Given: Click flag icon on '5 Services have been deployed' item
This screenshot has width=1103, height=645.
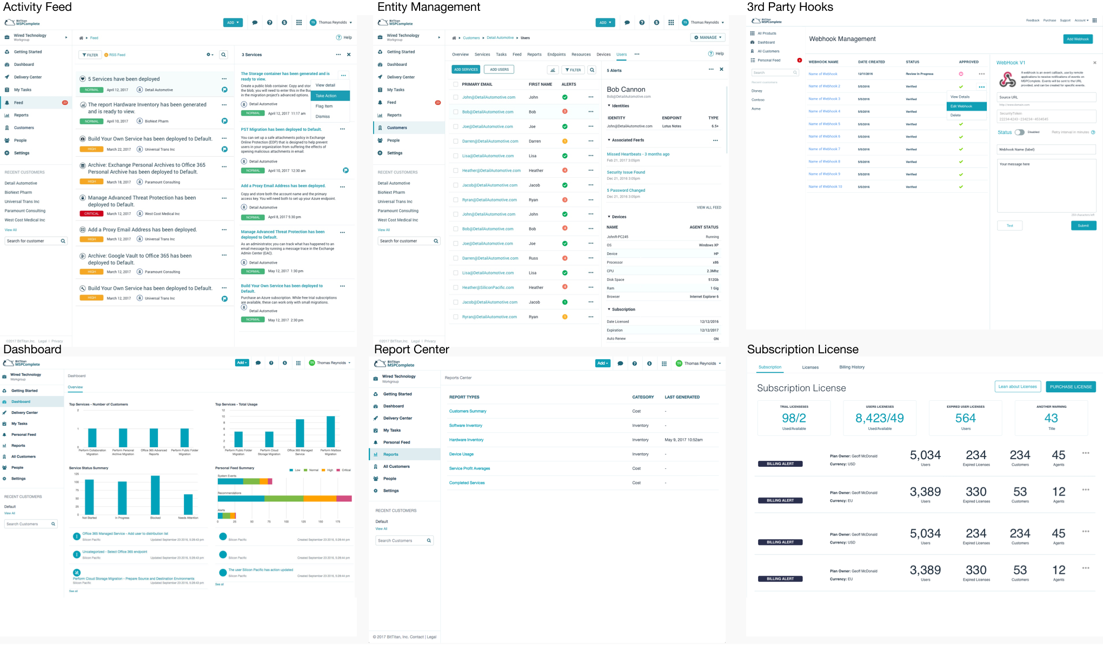Looking at the screenshot, I should pos(224,90).
